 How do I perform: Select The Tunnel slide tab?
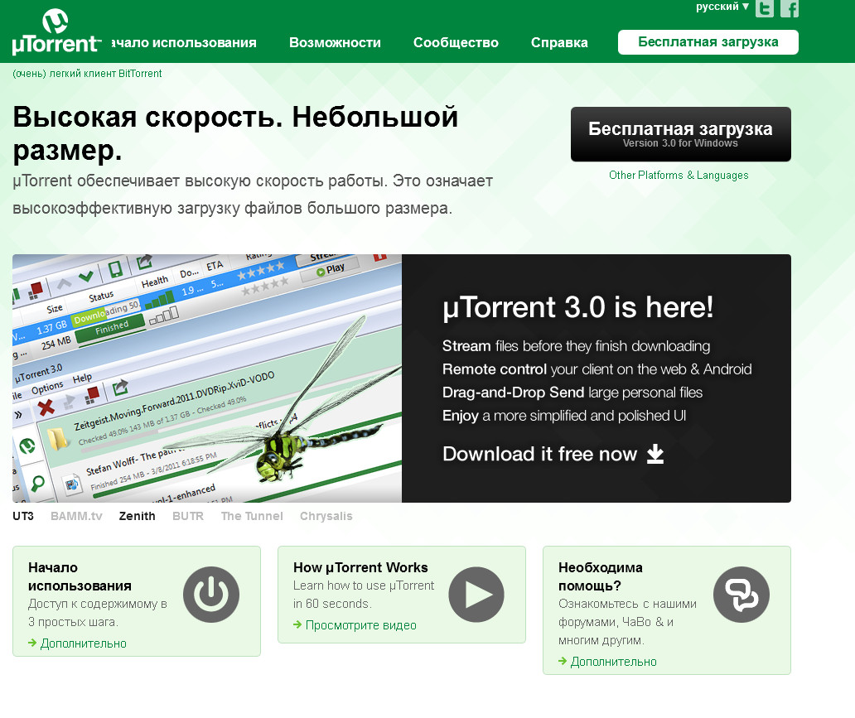[252, 516]
